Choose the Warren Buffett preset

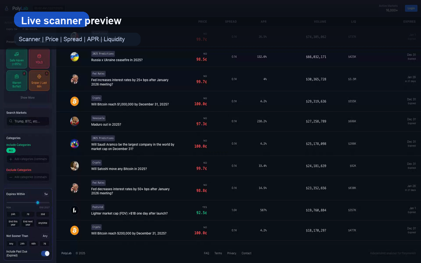click(17, 81)
